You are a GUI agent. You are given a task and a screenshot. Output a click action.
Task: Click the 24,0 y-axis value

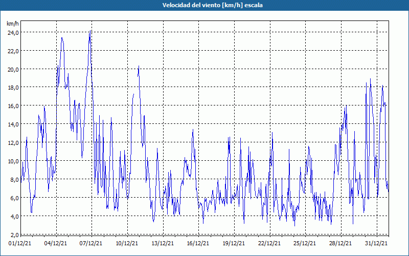[13, 33]
